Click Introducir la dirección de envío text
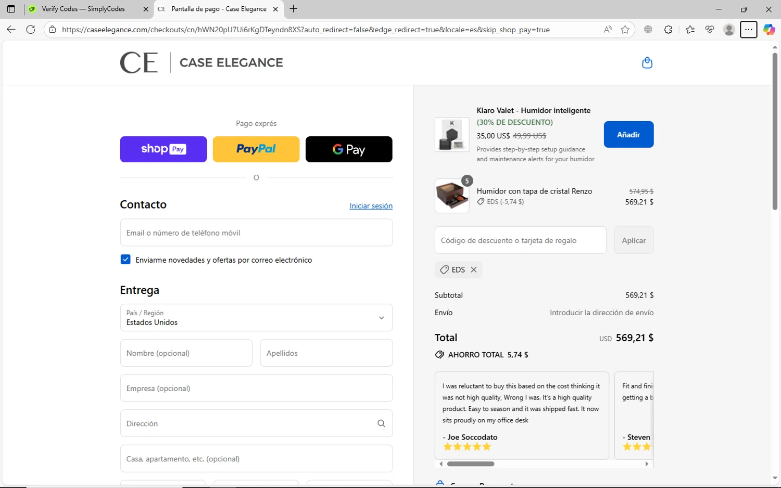This screenshot has width=781, height=488. pyautogui.click(x=601, y=313)
